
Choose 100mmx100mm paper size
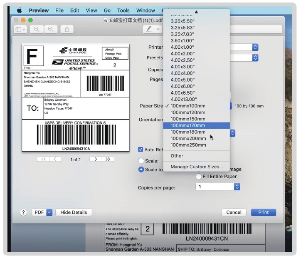(196, 106)
